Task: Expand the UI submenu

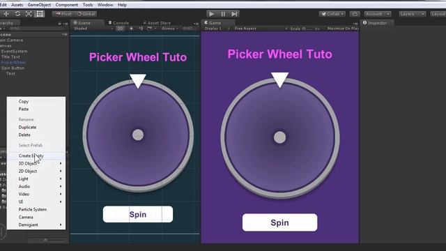Action: [x=36, y=201]
